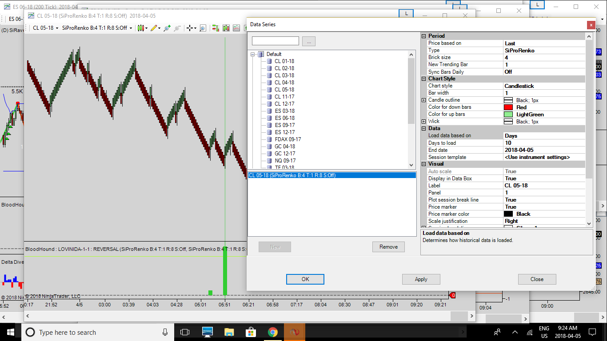The image size is (607, 341).
Task: Click the ES 06-18 chart window icon
Action: tap(7, 6)
